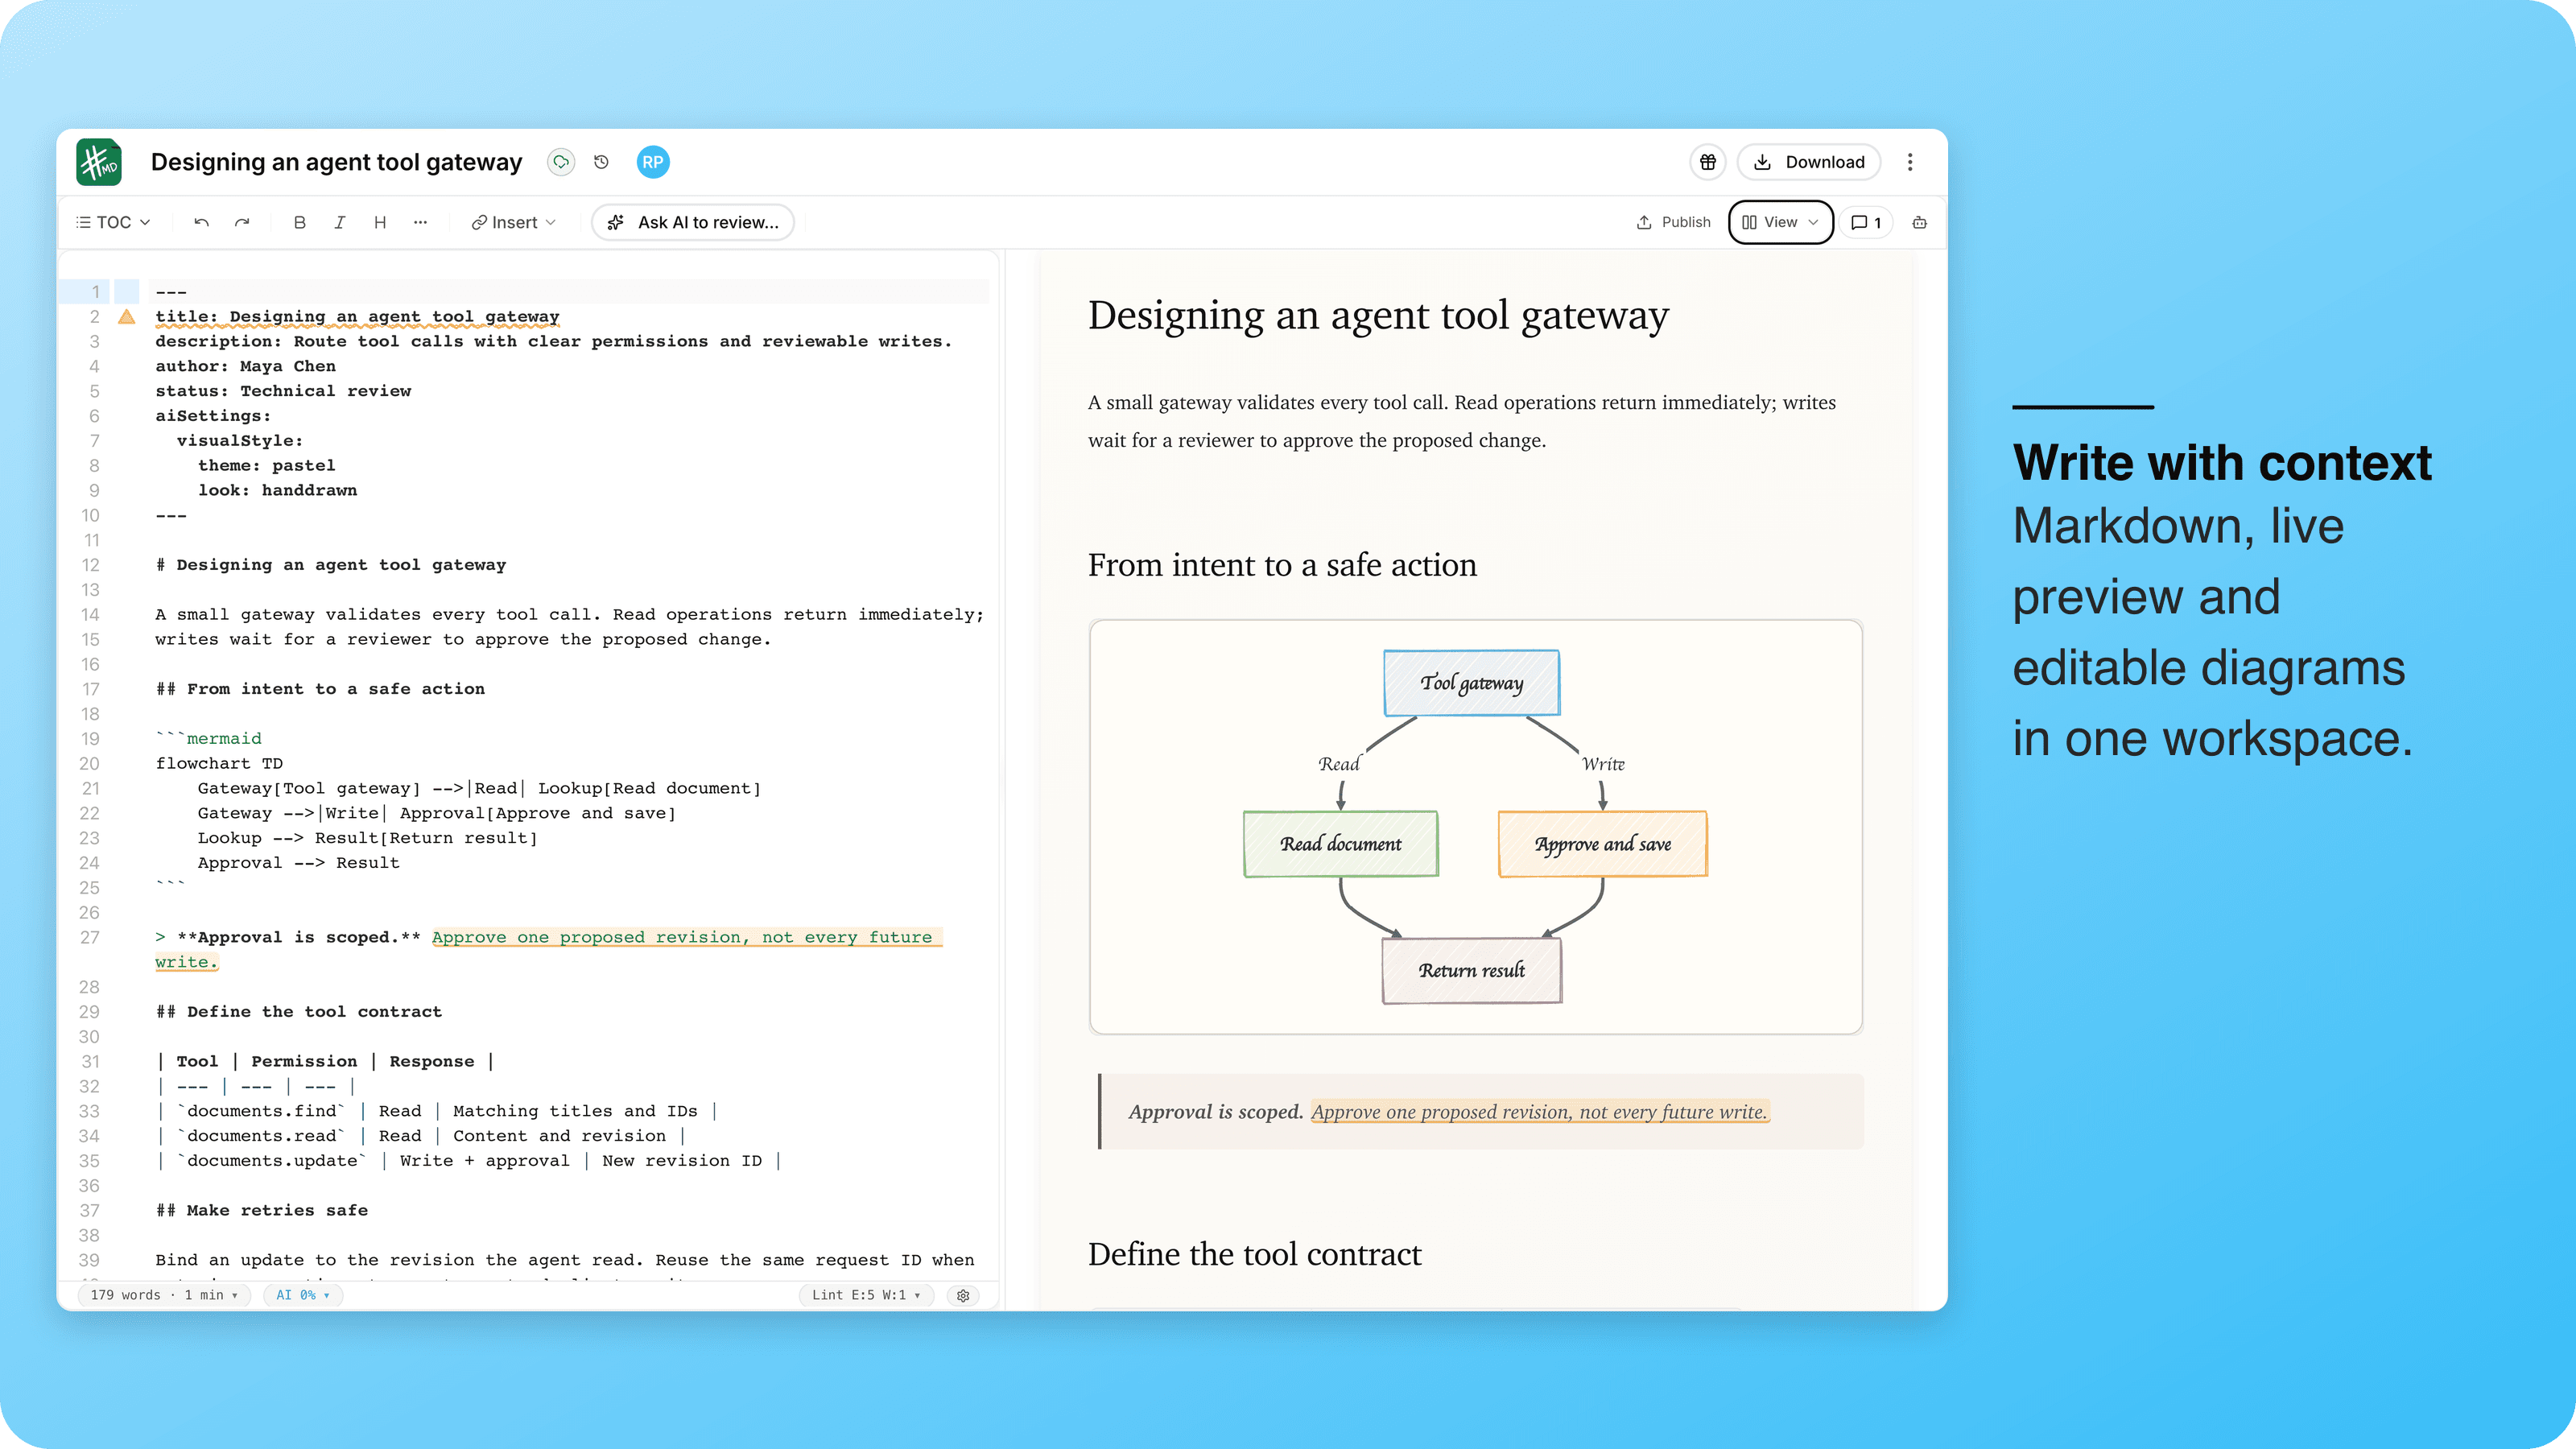2576x1449 pixels.
Task: Click the 'Write' edge label in diagram
Action: [x=1603, y=764]
